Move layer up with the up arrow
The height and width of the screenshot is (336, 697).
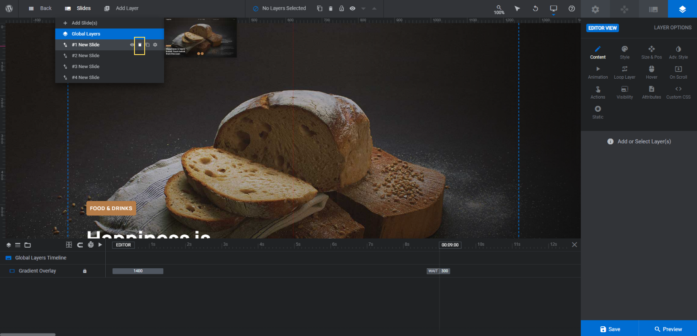click(x=374, y=8)
